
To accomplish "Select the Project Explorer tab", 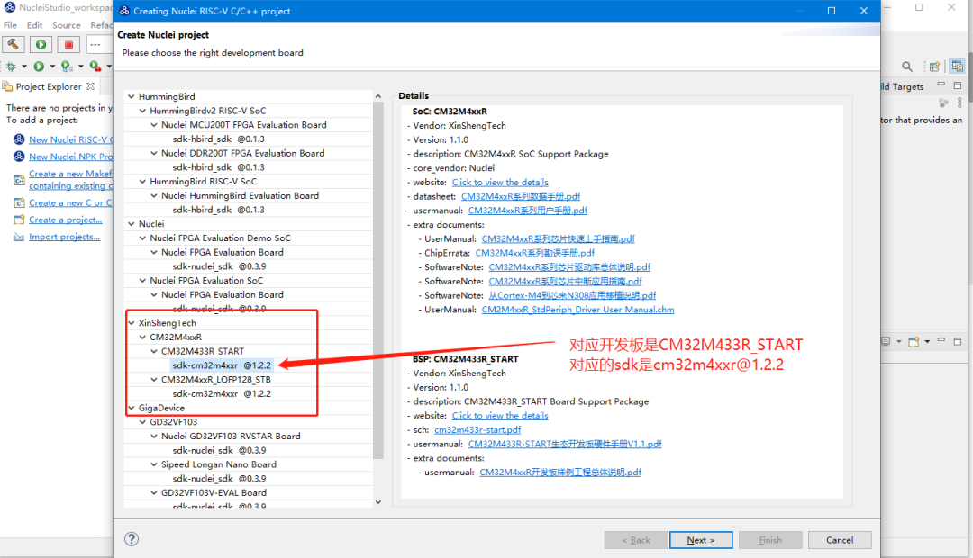I will pos(49,86).
